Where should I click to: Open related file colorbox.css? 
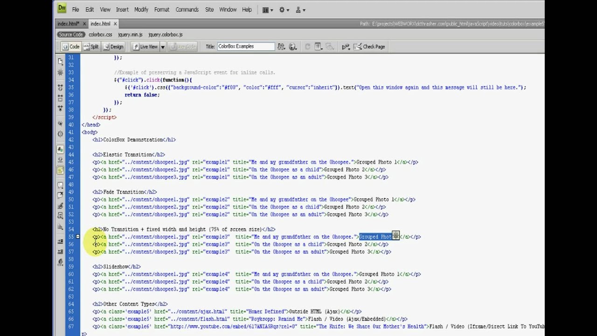click(x=100, y=35)
